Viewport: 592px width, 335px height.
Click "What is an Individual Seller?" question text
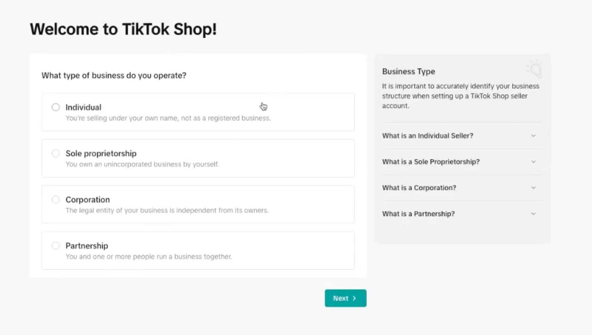427,136
